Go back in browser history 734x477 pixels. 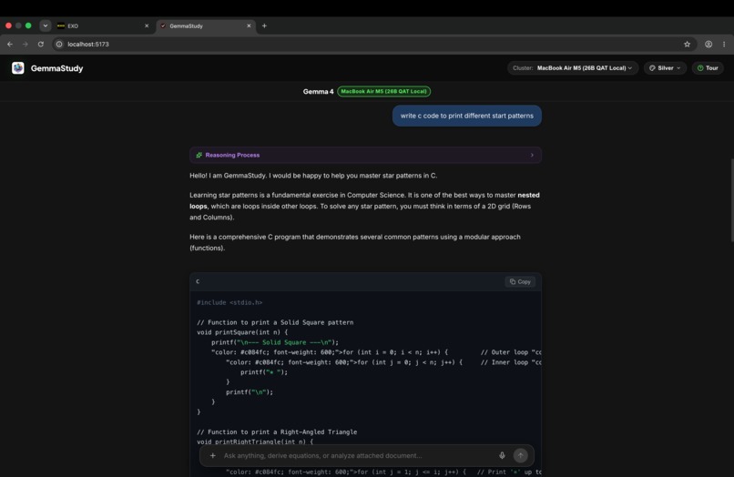pos(10,44)
